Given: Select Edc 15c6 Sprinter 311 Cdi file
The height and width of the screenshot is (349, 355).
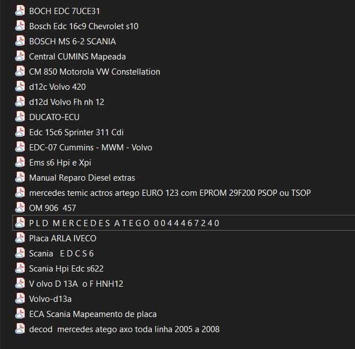Looking at the screenshot, I should [x=76, y=132].
